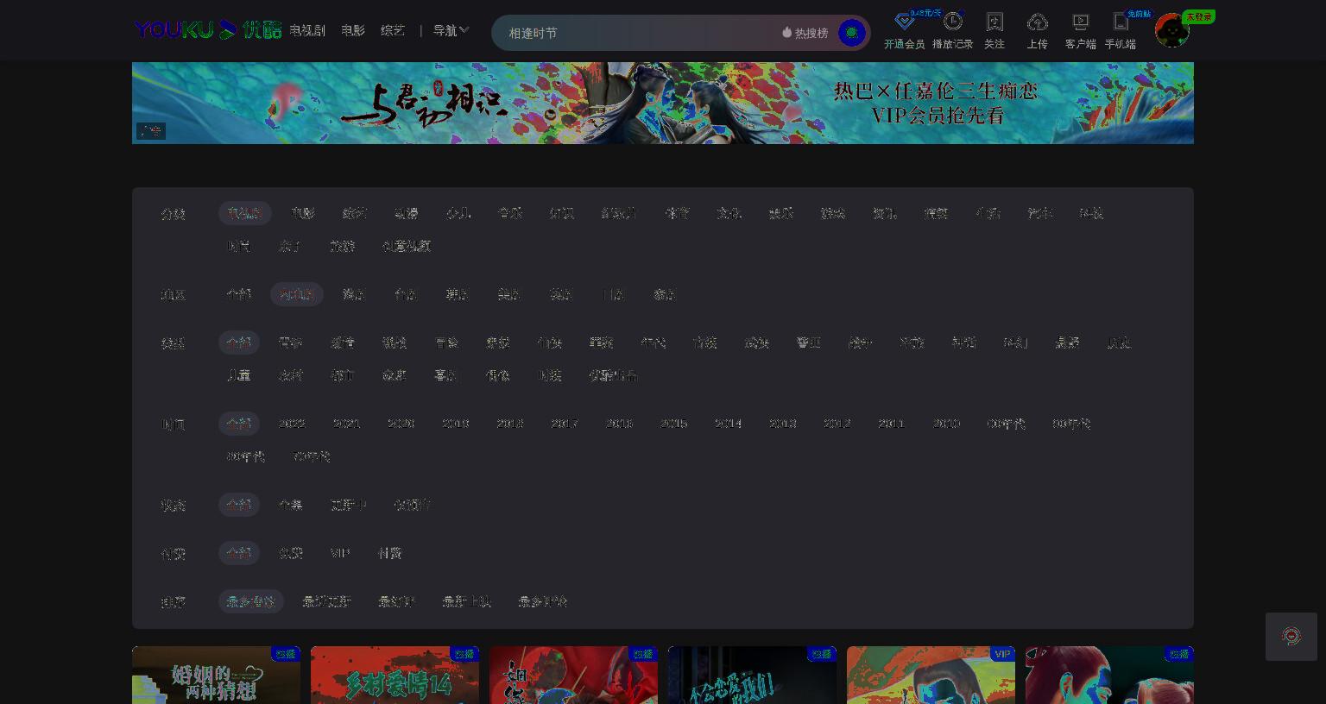
Task: Select 少儿 category filter
Action: (458, 213)
